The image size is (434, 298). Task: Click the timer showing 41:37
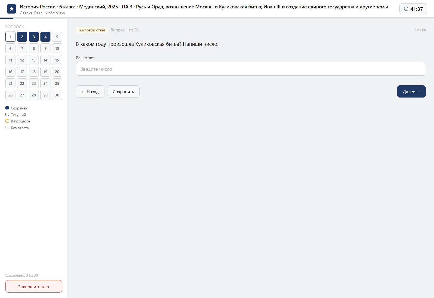[x=413, y=9]
